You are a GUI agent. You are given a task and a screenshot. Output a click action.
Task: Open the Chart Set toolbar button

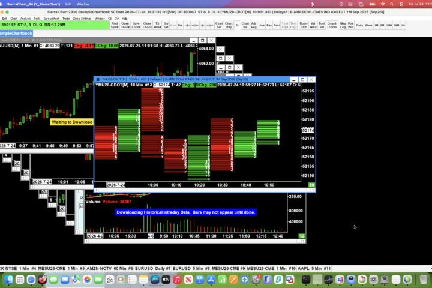click(219, 25)
